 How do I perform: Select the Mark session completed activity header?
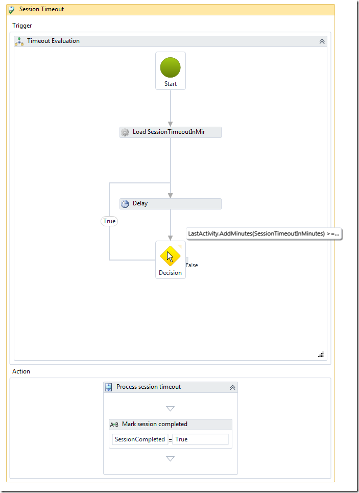click(171, 425)
